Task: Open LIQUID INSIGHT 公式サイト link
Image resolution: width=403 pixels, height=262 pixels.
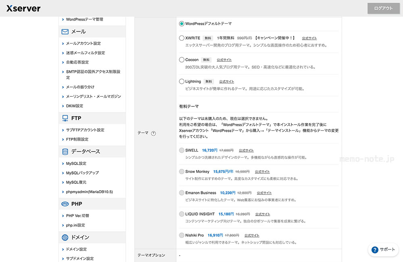Action: 262,214
